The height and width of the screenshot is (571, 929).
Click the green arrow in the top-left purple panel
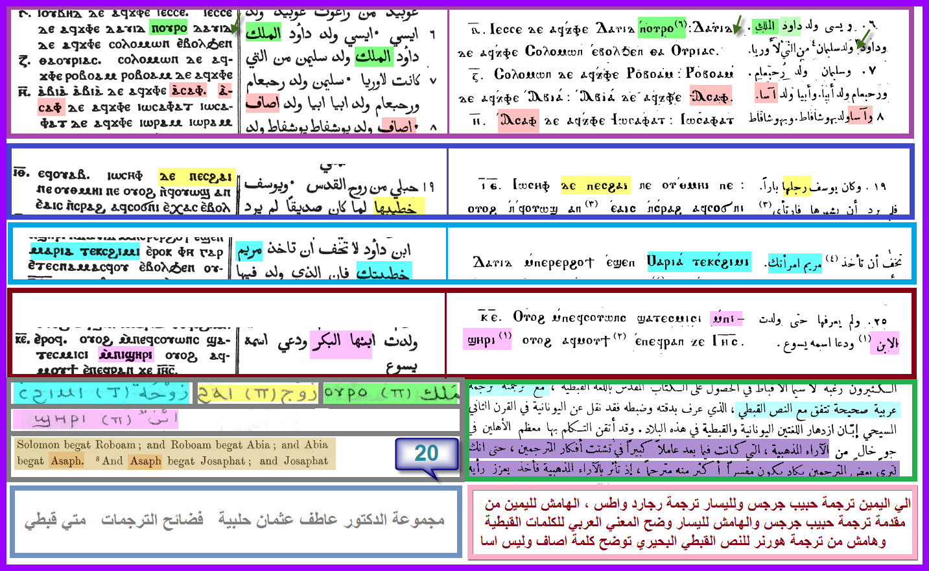pyautogui.click(x=235, y=25)
